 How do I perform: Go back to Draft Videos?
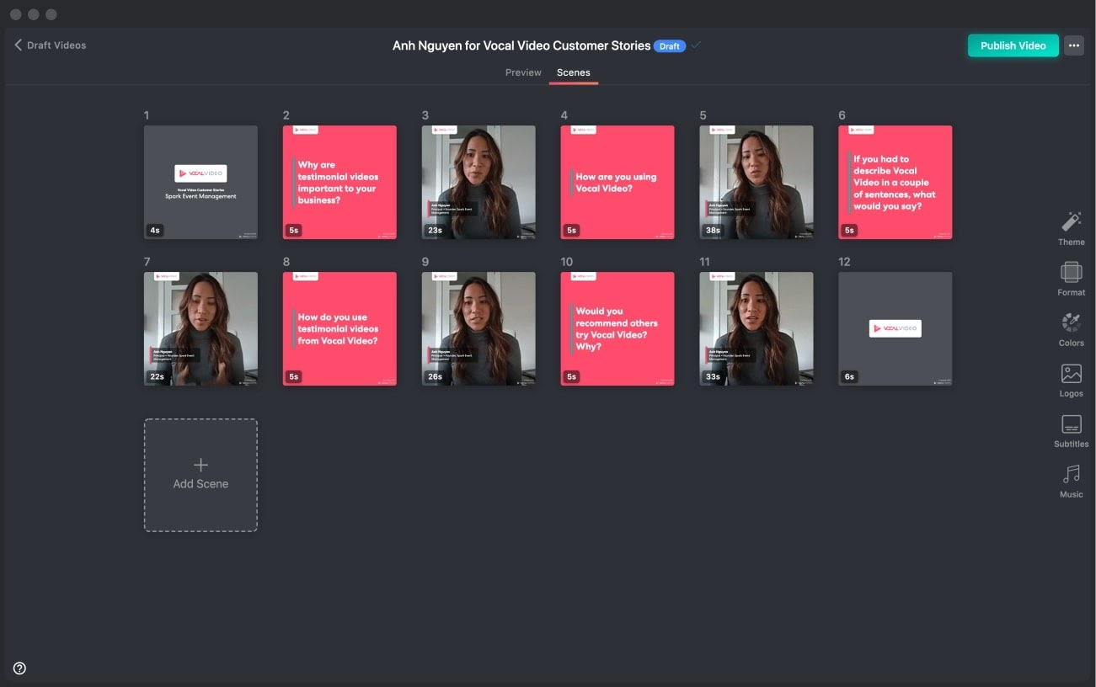[51, 45]
